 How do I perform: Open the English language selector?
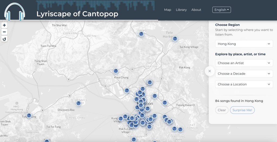click(222, 10)
